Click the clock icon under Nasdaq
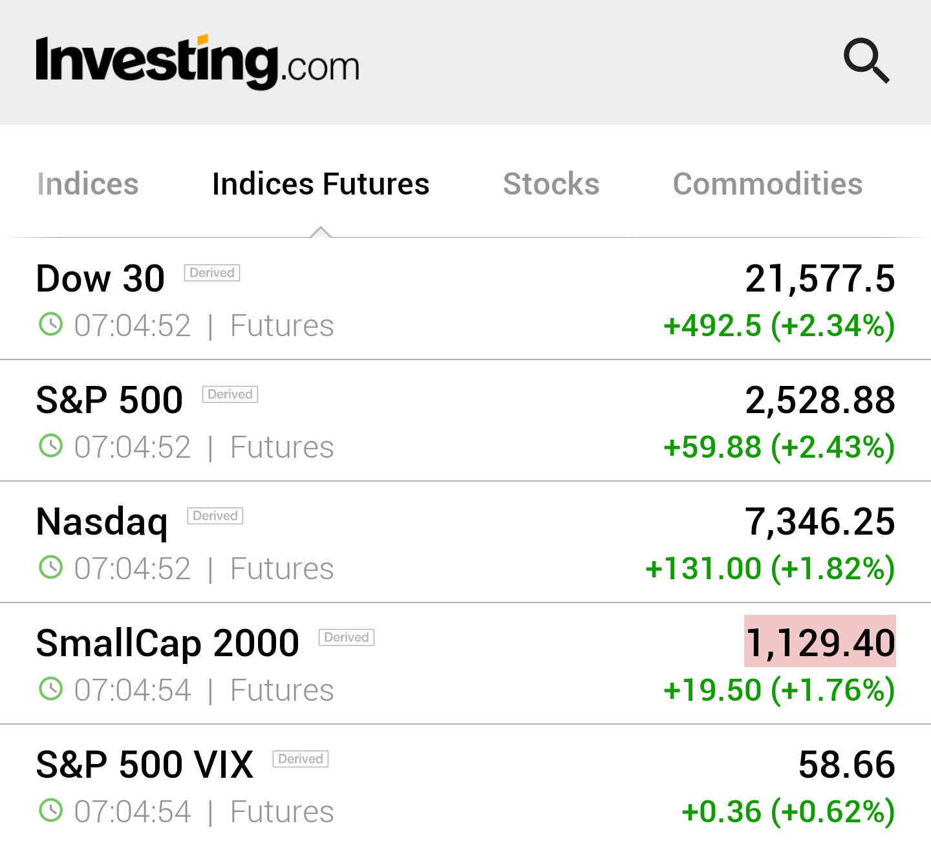 tap(50, 568)
